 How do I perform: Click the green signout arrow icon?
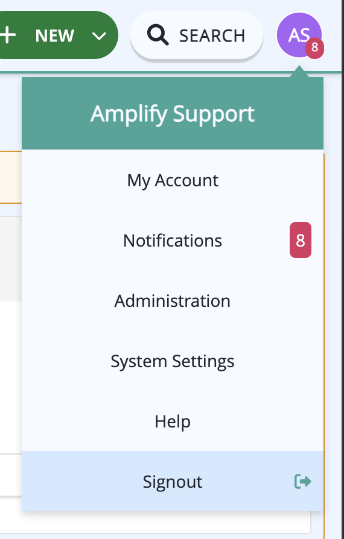pos(303,481)
